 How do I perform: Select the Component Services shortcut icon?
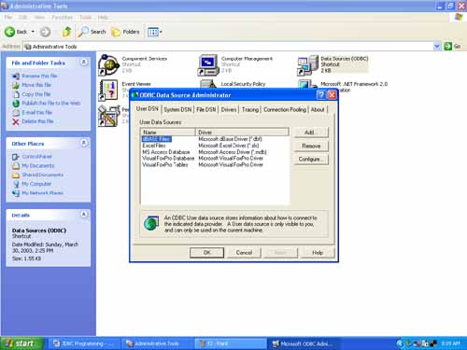[x=108, y=64]
